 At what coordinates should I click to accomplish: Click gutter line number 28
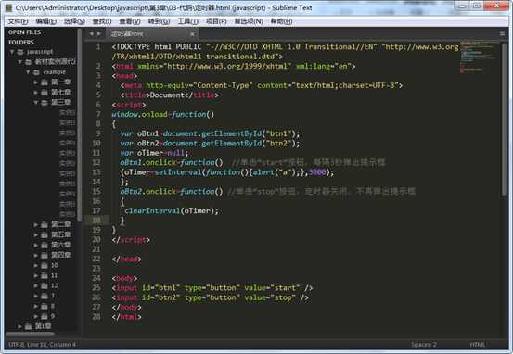click(96, 317)
